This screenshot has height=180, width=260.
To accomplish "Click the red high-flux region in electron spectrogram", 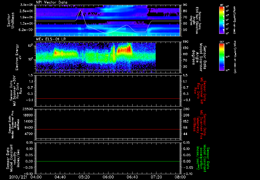I will point(124,50).
